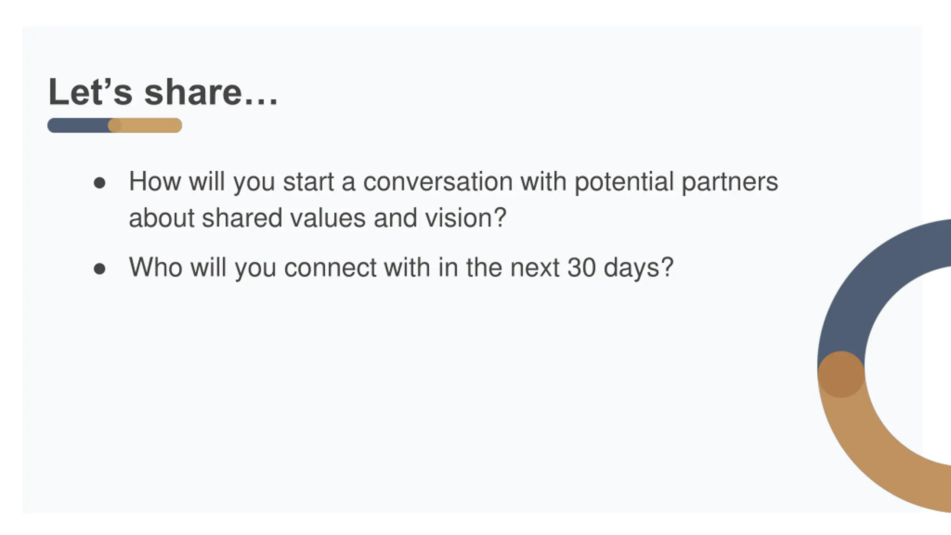
Task: Click the word "Who" in second bullet
Action: click(156, 267)
